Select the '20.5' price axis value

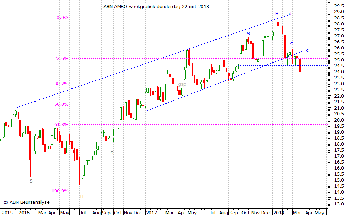coord(339,113)
